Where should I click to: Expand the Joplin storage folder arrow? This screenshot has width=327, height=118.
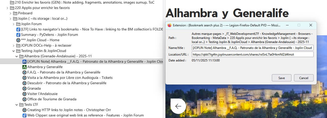[11, 18]
